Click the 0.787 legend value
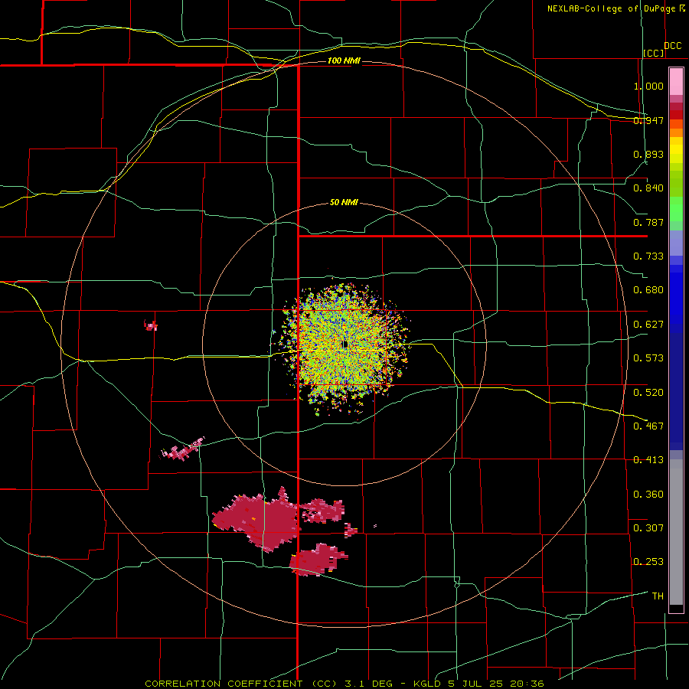 tap(648, 222)
